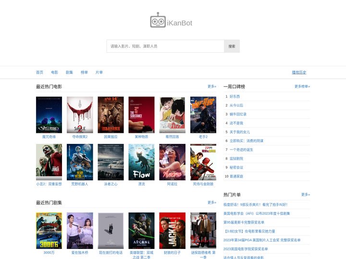Open playlist 美国电影学会（AFI）2023年度十佳剧集
This screenshot has width=346, height=259.
257,213
